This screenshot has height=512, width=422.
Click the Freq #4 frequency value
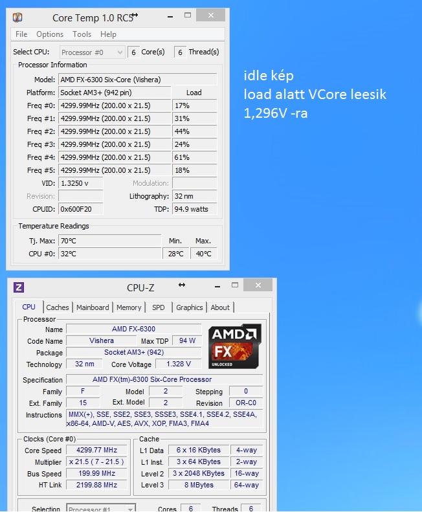(x=115, y=157)
